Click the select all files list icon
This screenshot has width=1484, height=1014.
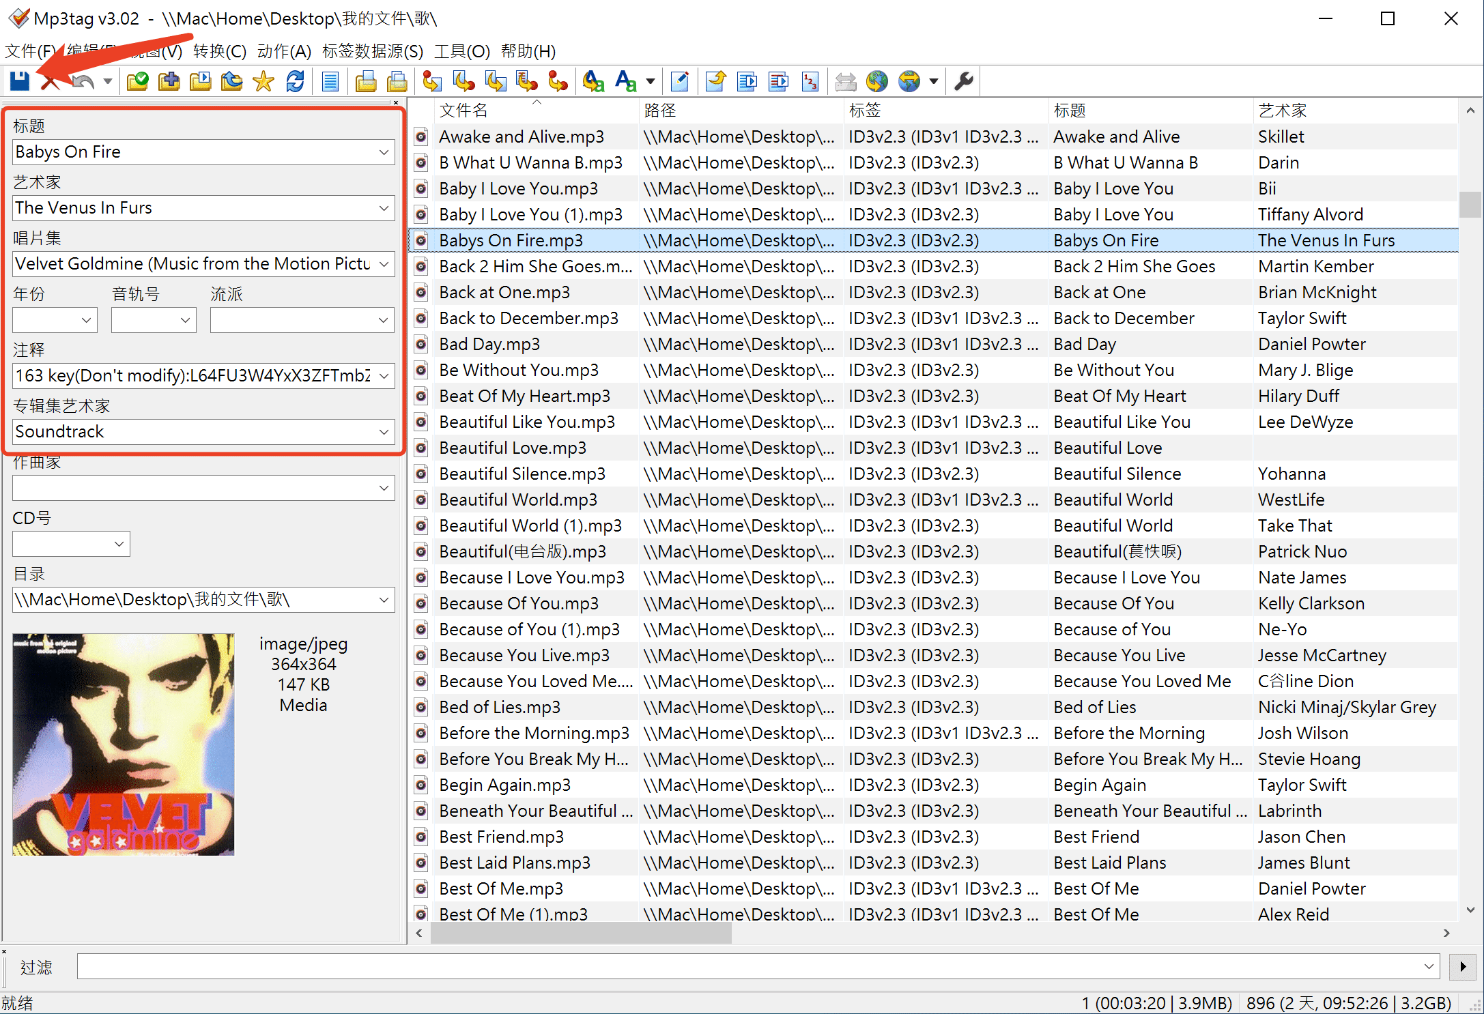pos(330,81)
